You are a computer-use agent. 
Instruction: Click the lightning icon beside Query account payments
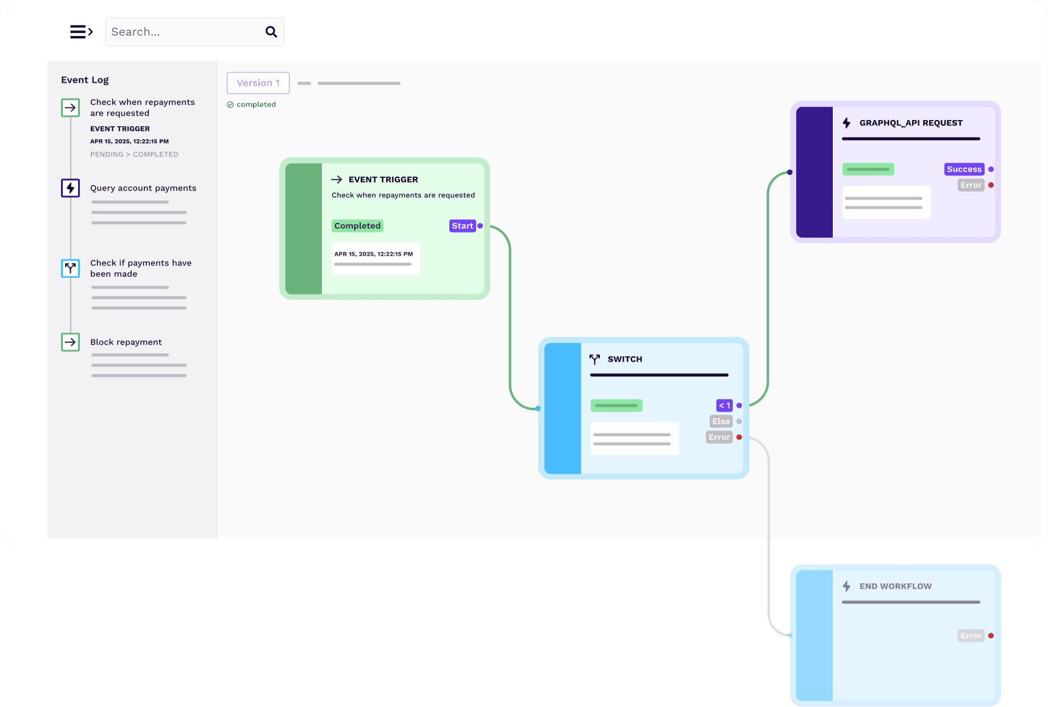(x=70, y=188)
